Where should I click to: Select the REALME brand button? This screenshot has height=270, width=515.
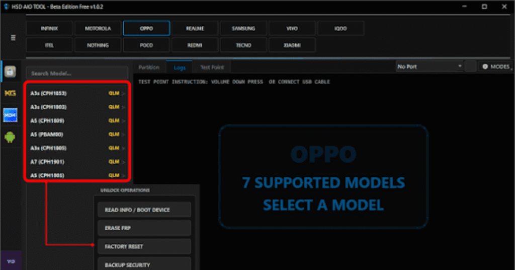(x=195, y=28)
